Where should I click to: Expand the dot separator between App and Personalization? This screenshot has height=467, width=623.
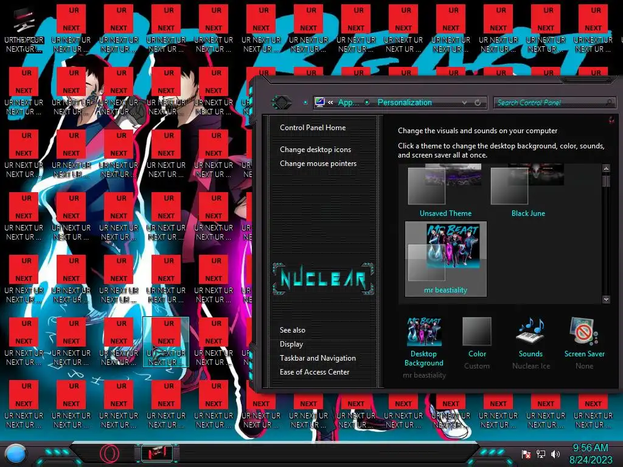(367, 102)
